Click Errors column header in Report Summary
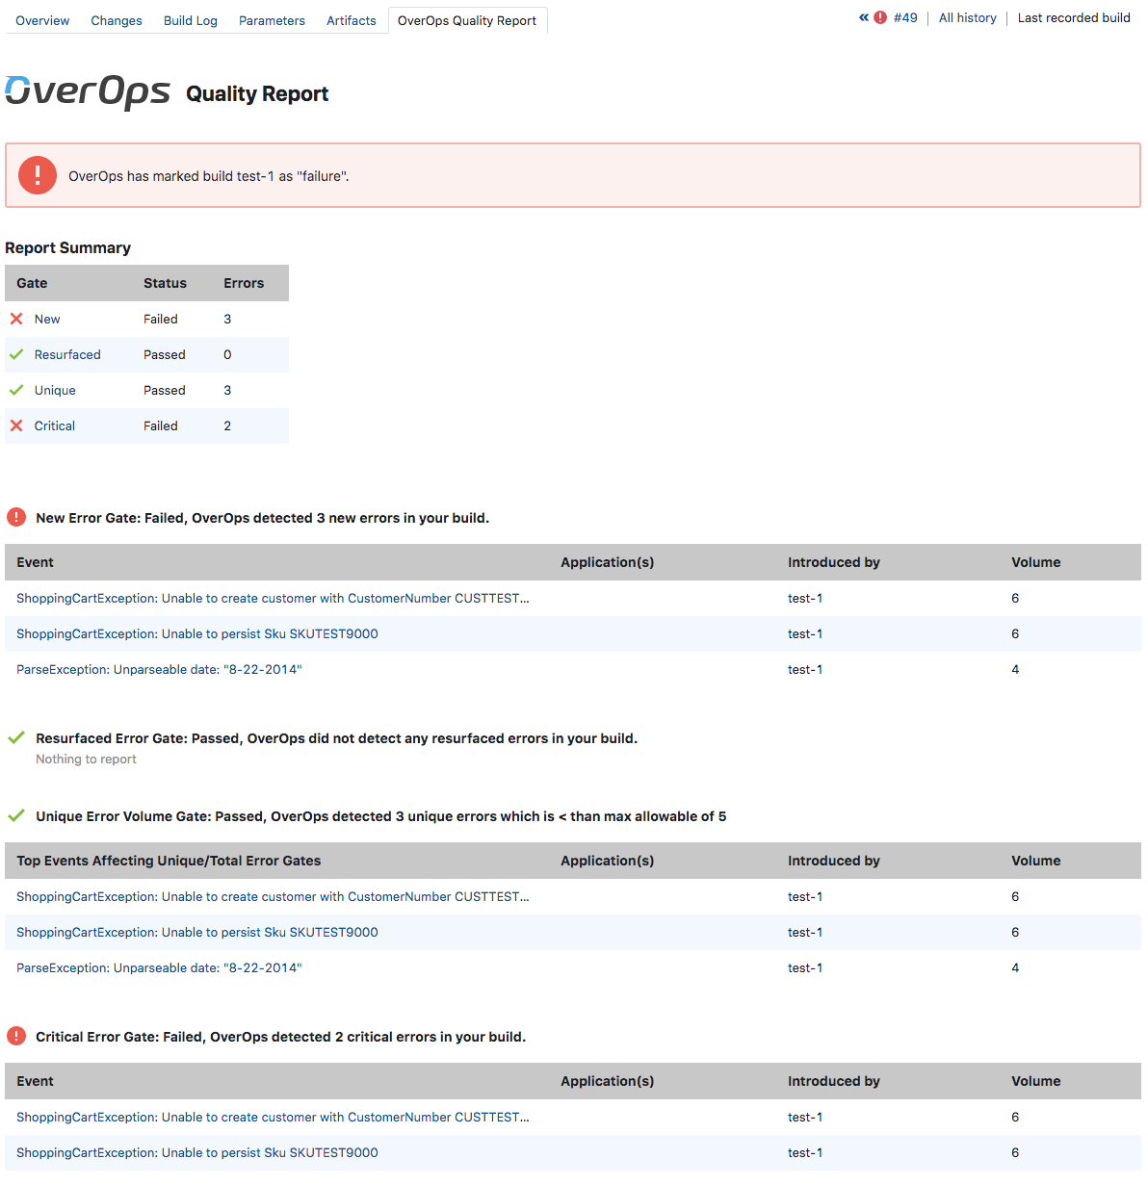1148x1185 pixels. pyautogui.click(x=244, y=283)
